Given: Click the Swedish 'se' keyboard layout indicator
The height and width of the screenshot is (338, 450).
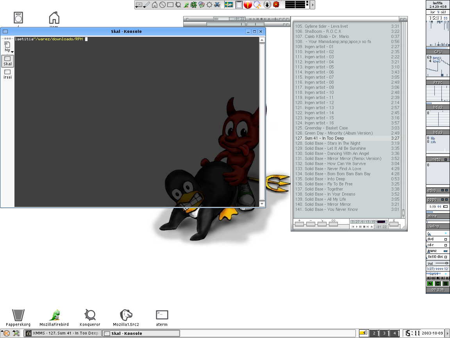Looking at the screenshot, I should 229,5.
